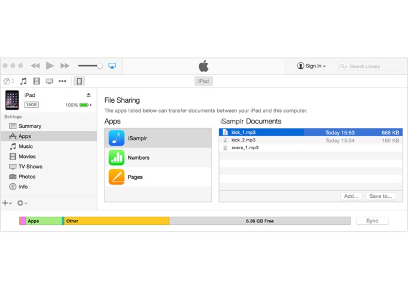Switch to the Music library icon
Image resolution: width=408 pixels, height=290 pixels.
[23, 81]
